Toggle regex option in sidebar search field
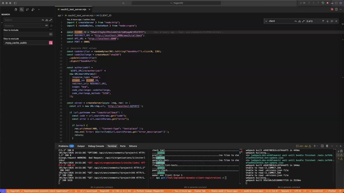The width and height of the screenshot is (344, 193). (51, 20)
